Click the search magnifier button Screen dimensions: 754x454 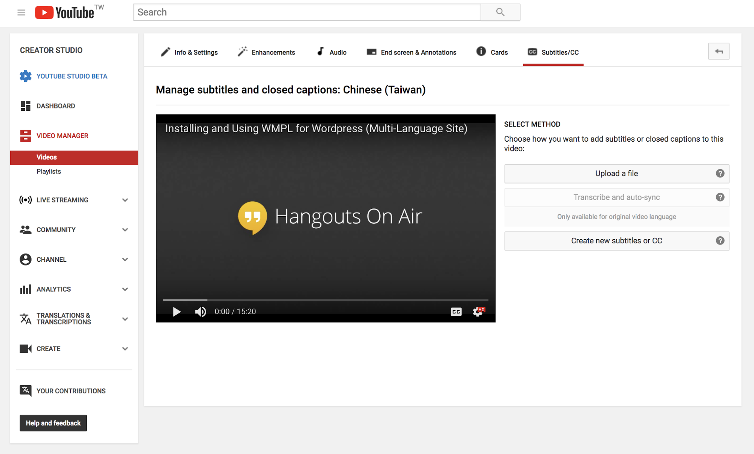point(500,12)
